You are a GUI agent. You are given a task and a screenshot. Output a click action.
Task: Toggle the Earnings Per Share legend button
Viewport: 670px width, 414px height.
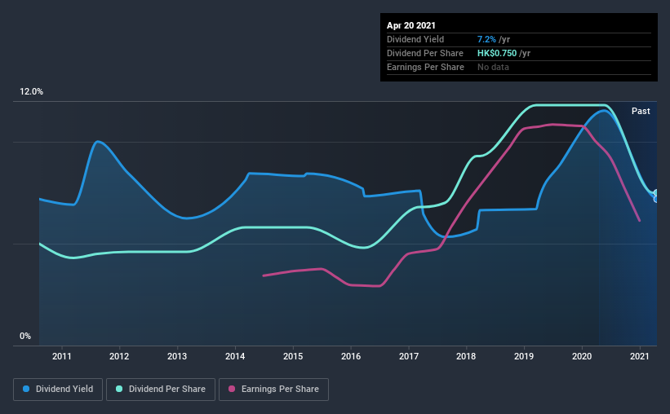[273, 390]
